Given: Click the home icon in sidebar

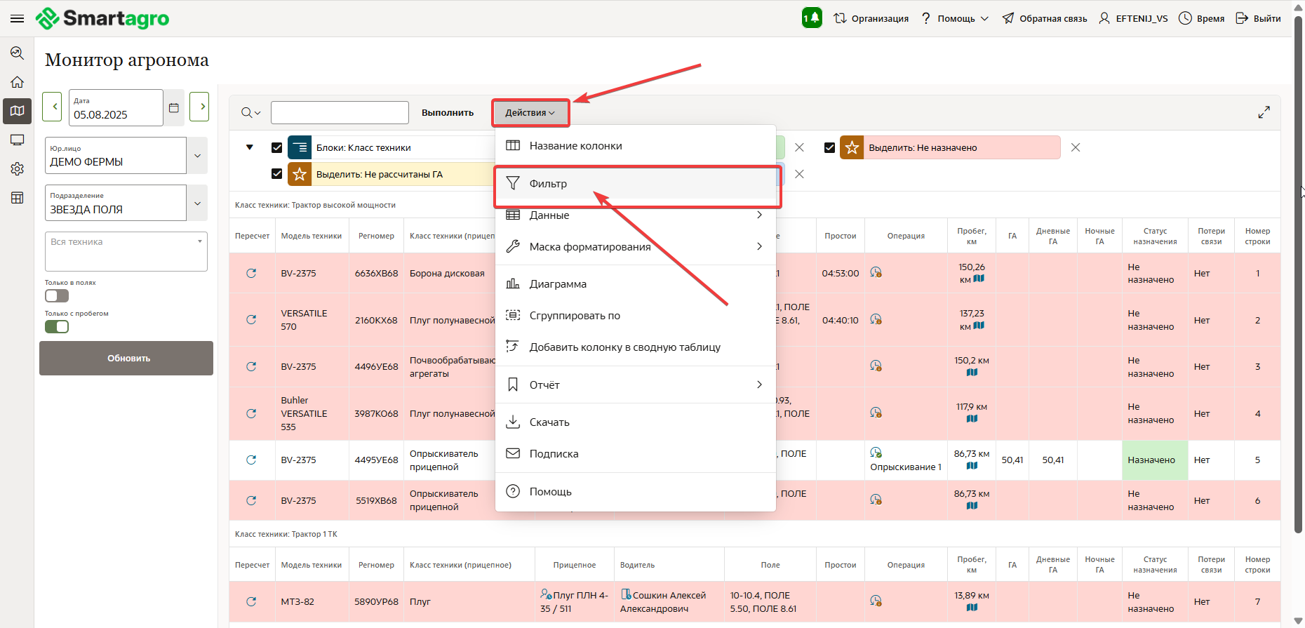Looking at the screenshot, I should click(18, 82).
